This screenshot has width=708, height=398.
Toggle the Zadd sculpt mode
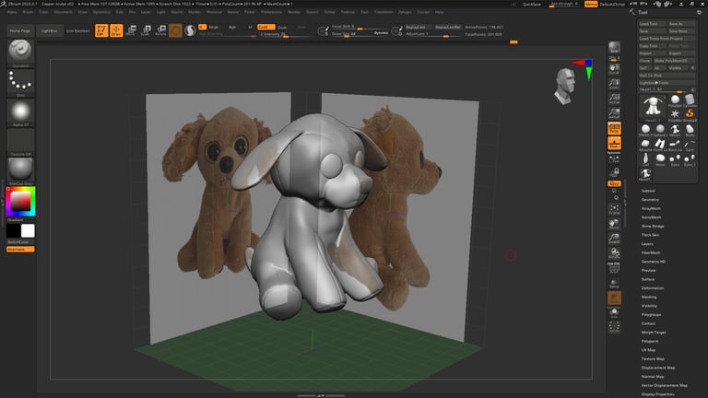[x=263, y=28]
